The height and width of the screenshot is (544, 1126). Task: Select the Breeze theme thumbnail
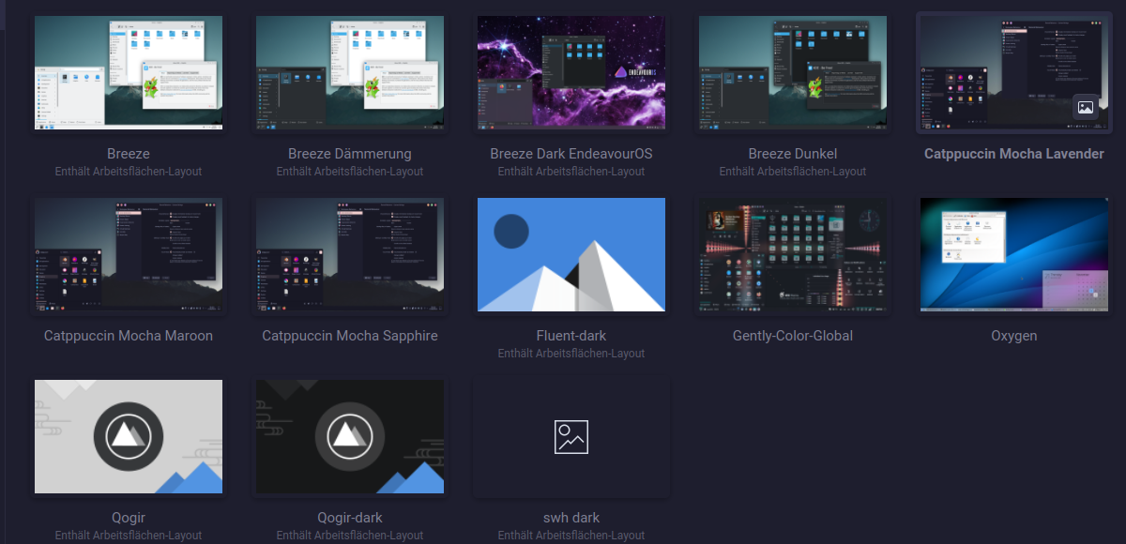(129, 72)
